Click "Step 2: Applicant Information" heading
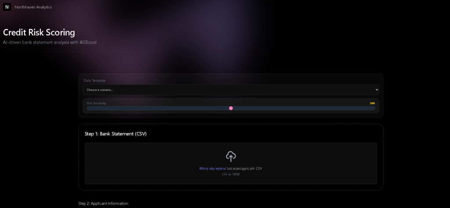The image size is (450, 208). pyautogui.click(x=103, y=204)
